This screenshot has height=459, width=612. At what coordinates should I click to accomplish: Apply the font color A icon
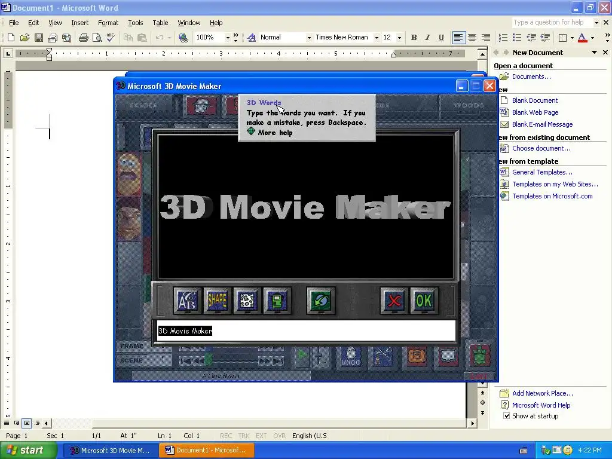(x=582, y=38)
